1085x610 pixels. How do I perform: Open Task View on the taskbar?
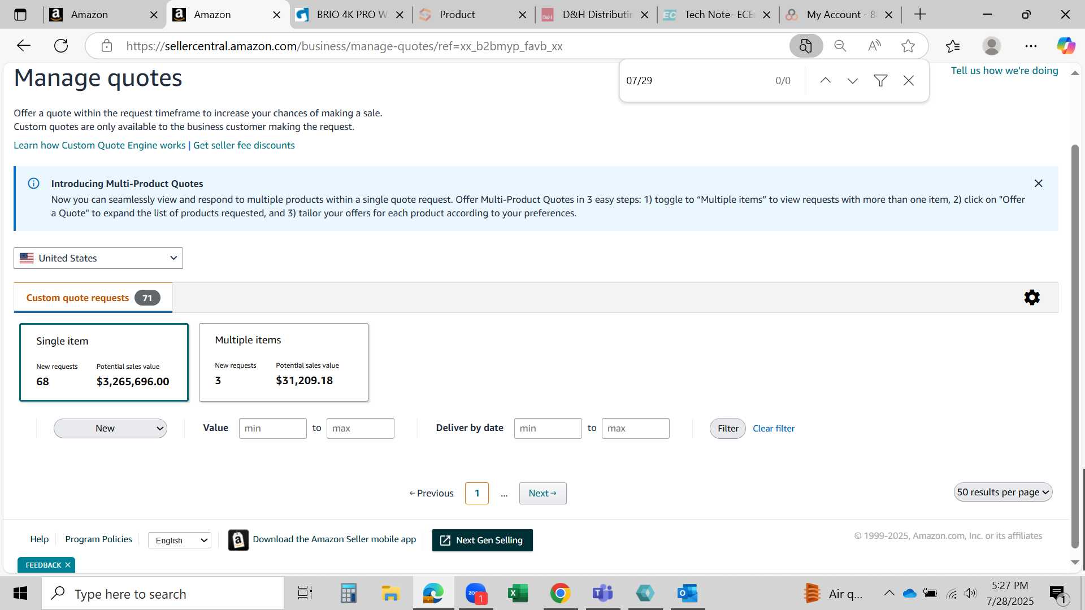(x=305, y=593)
